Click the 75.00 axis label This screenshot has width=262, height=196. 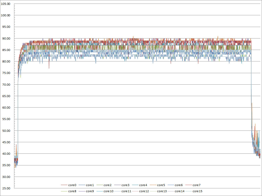(x=6, y=73)
